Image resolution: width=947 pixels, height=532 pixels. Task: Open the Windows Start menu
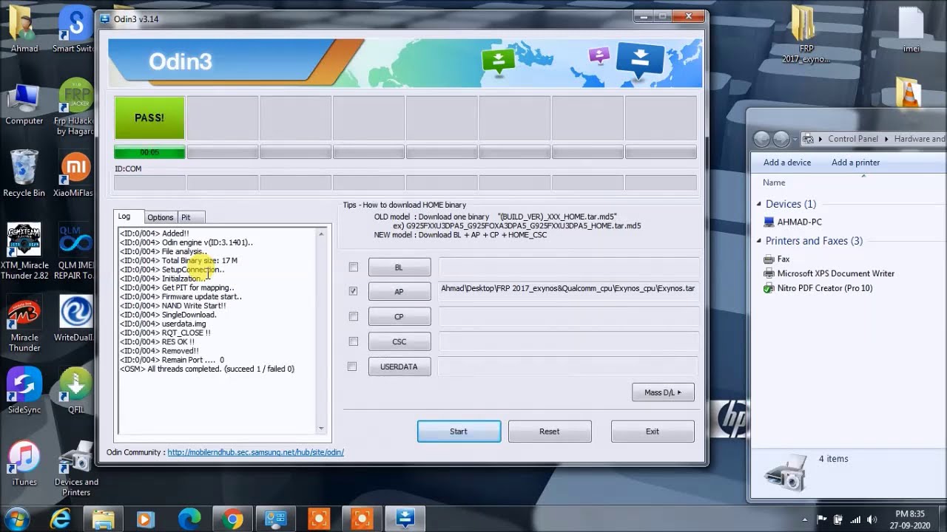click(16, 519)
